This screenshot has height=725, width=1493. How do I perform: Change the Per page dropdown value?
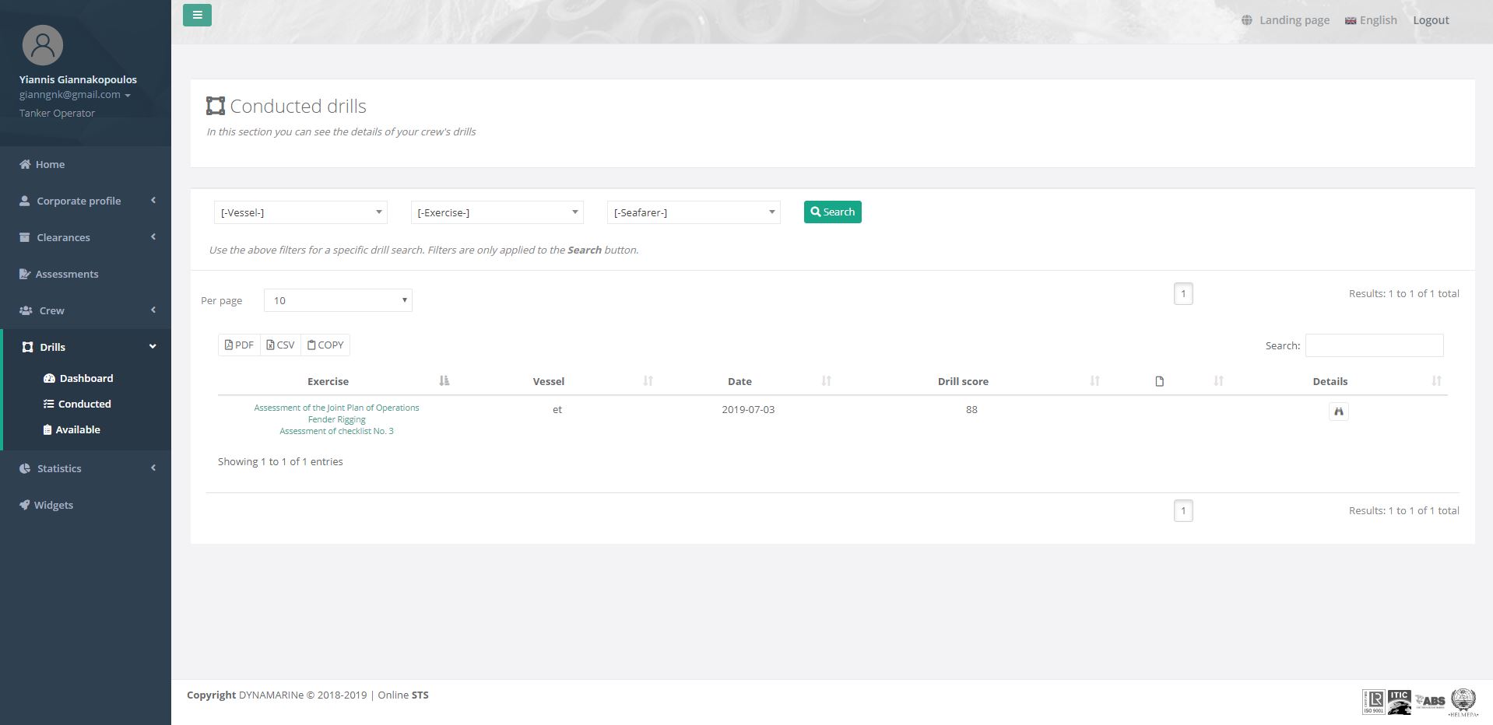[x=338, y=300]
